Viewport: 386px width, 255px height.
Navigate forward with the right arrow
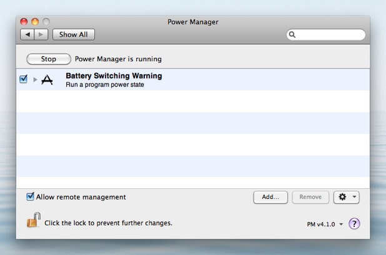point(41,35)
